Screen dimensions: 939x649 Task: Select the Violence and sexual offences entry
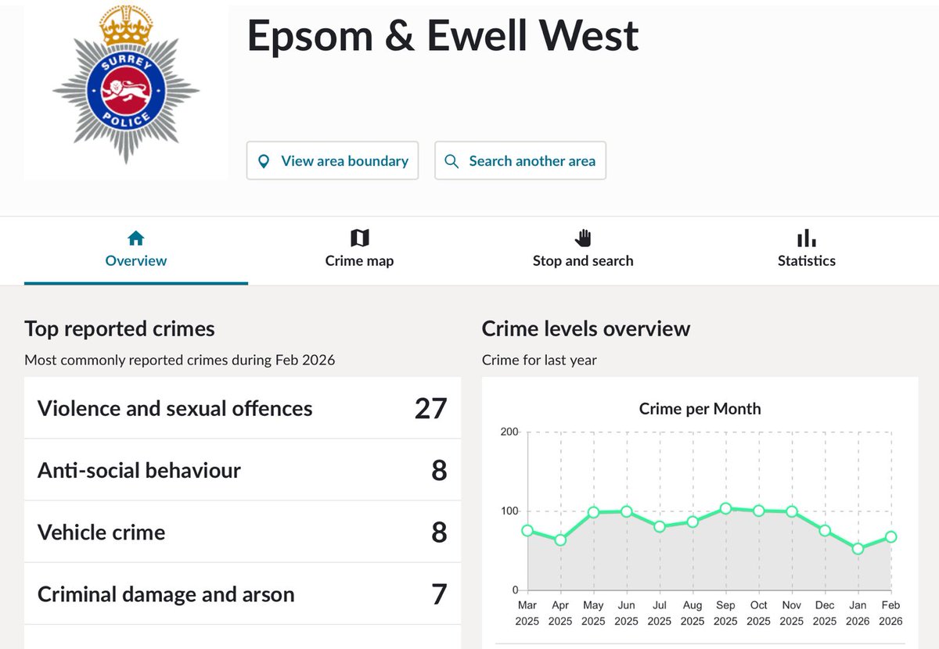click(x=243, y=408)
